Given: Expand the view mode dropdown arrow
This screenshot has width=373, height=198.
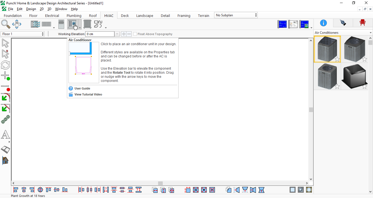Looking at the screenshot, I should (311, 28).
